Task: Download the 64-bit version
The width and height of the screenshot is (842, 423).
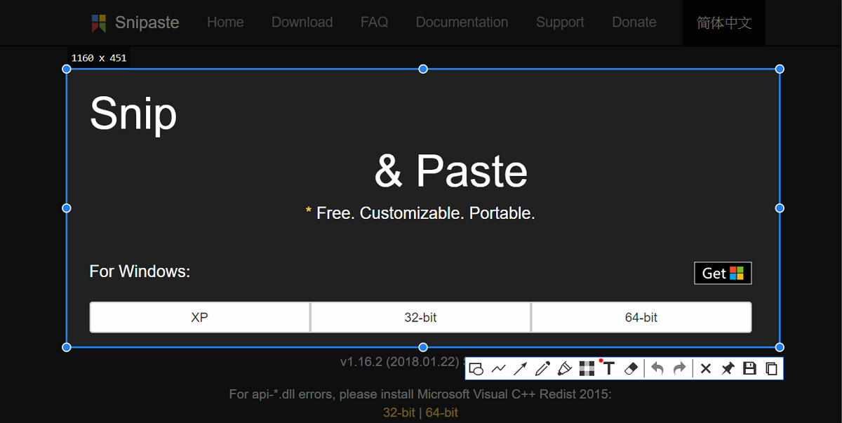Action: point(641,317)
